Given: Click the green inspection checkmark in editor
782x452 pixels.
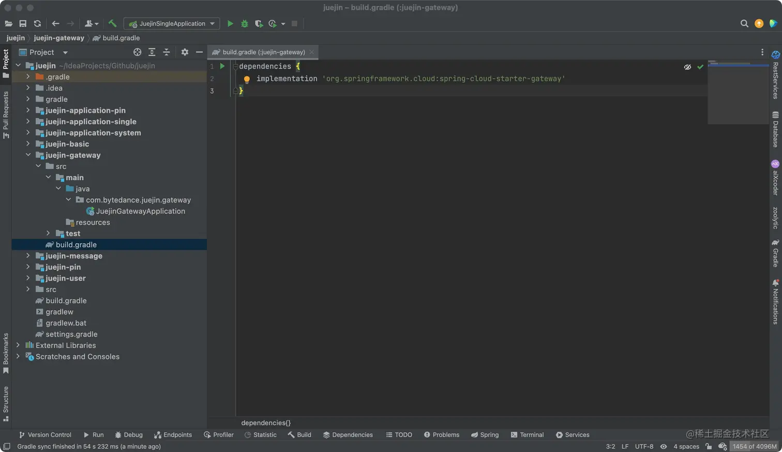Looking at the screenshot, I should [700, 67].
